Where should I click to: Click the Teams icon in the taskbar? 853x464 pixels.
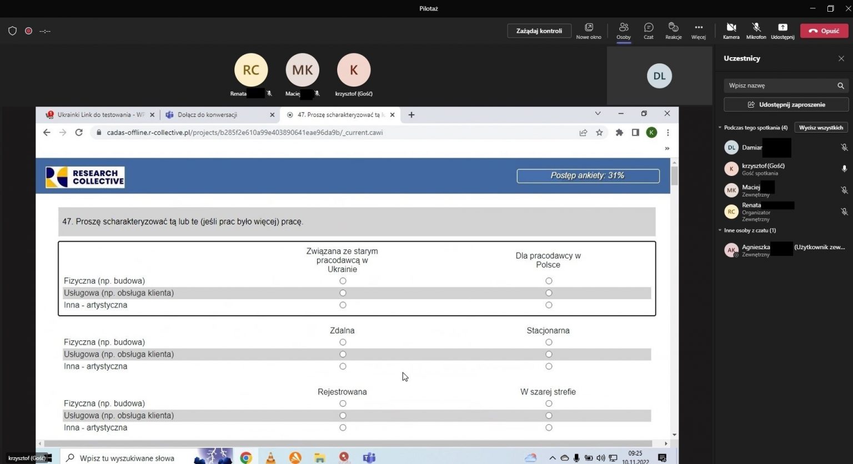[x=369, y=457]
